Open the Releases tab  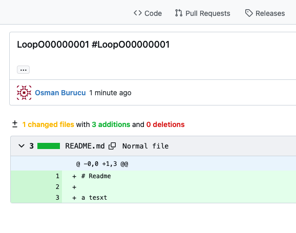tap(265, 13)
